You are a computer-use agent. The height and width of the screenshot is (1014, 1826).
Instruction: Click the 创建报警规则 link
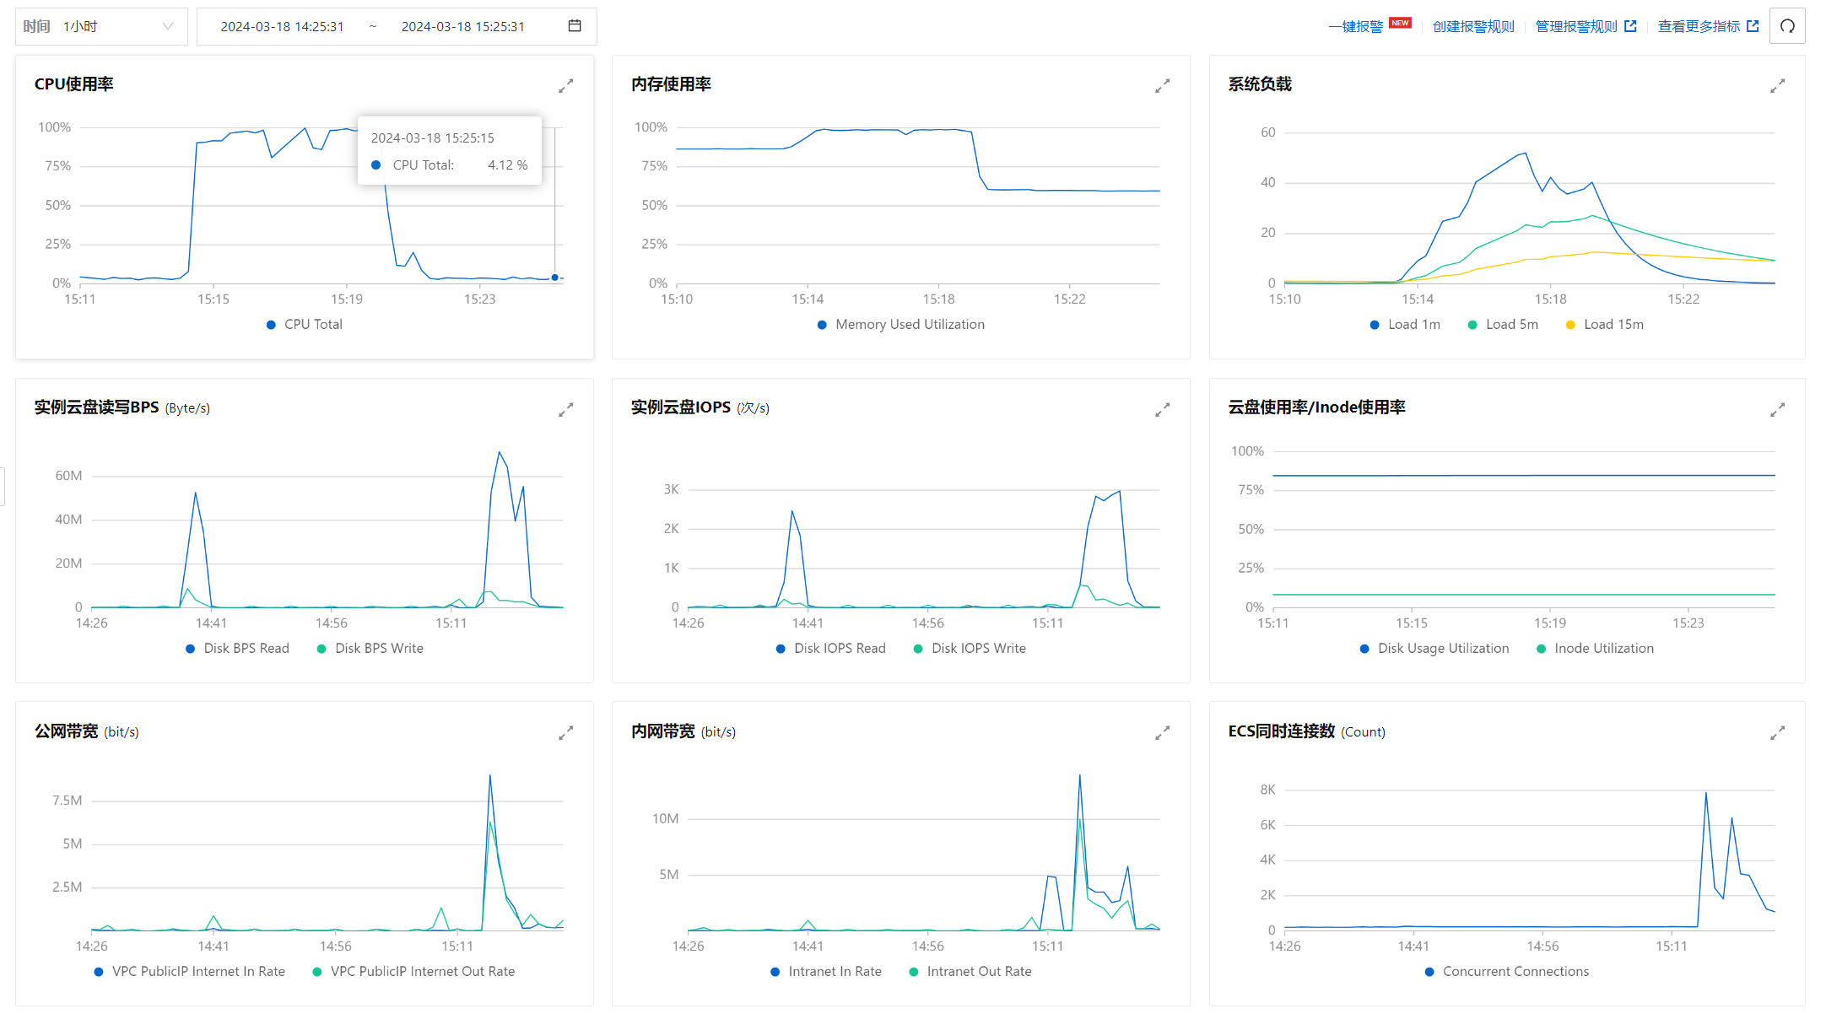coord(1473,26)
